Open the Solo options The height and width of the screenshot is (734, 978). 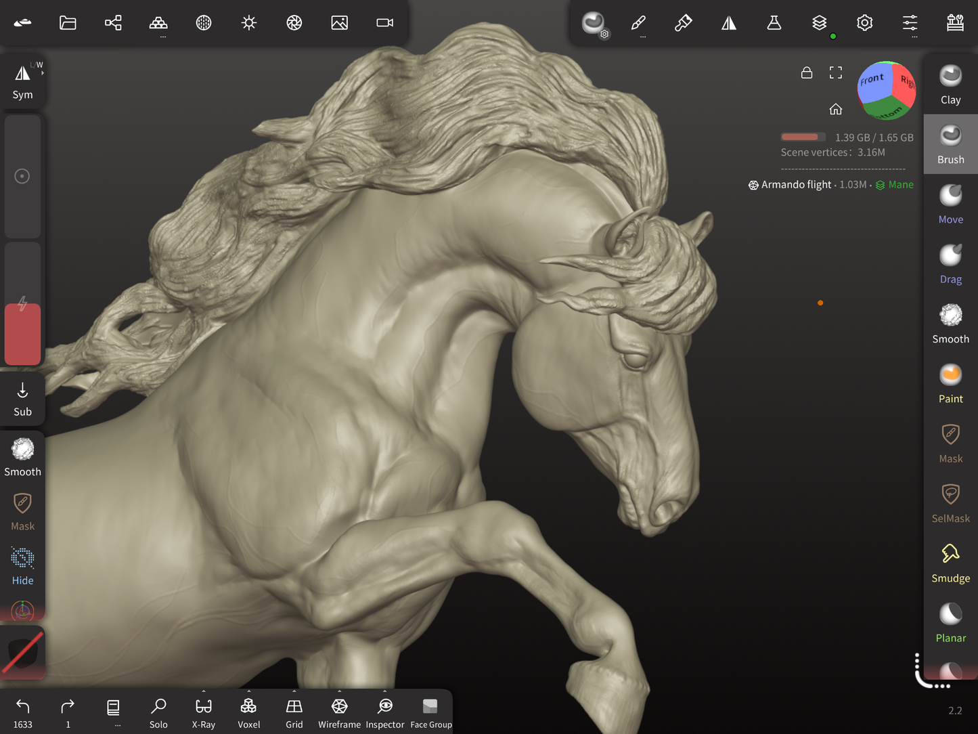click(158, 712)
